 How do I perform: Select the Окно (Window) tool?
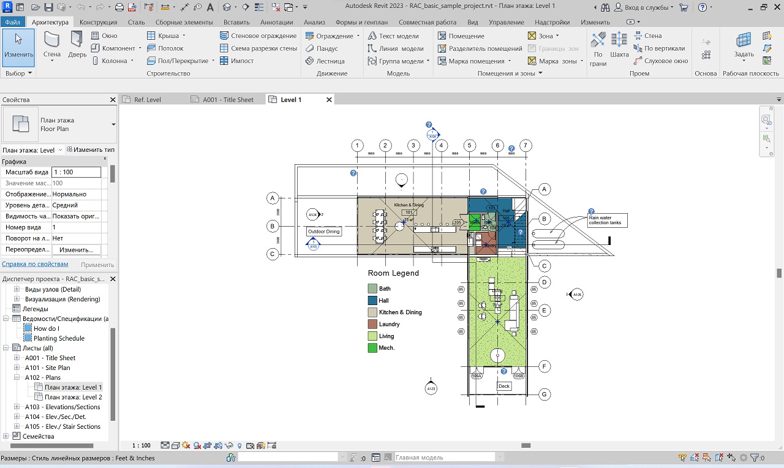click(104, 36)
